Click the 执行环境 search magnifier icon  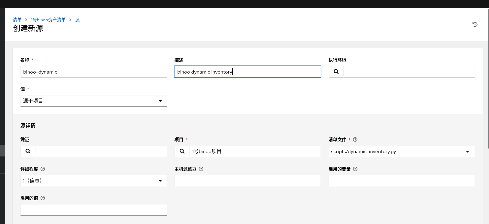[x=336, y=71]
